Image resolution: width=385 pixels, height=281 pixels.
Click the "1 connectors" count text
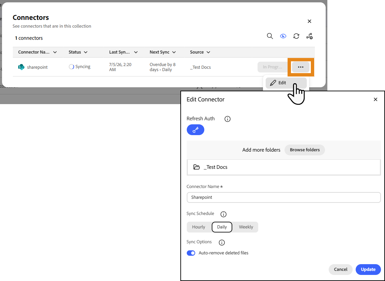click(29, 38)
